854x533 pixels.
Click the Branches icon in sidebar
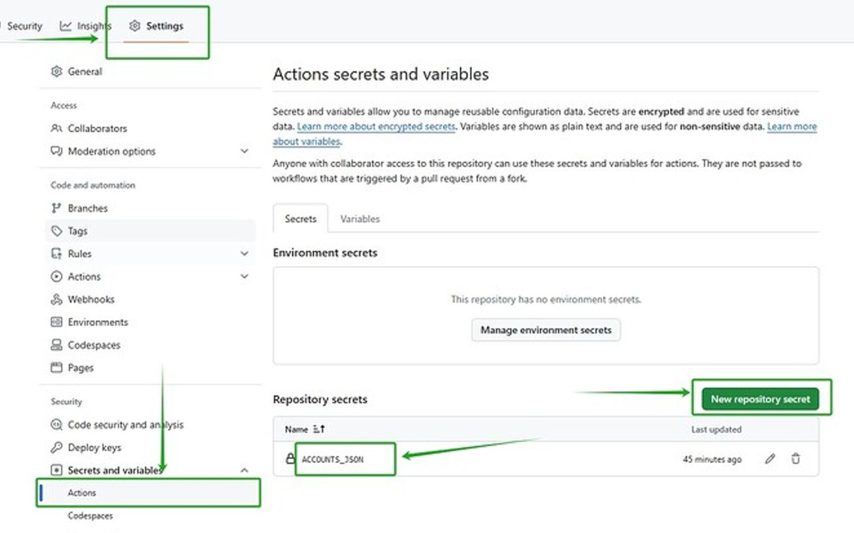coord(57,208)
